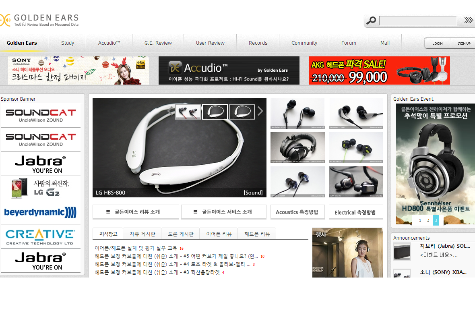Image resolution: width=475 pixels, height=317 pixels.
Task: Click the Creative Technology sponsor banner
Action: click(41, 236)
